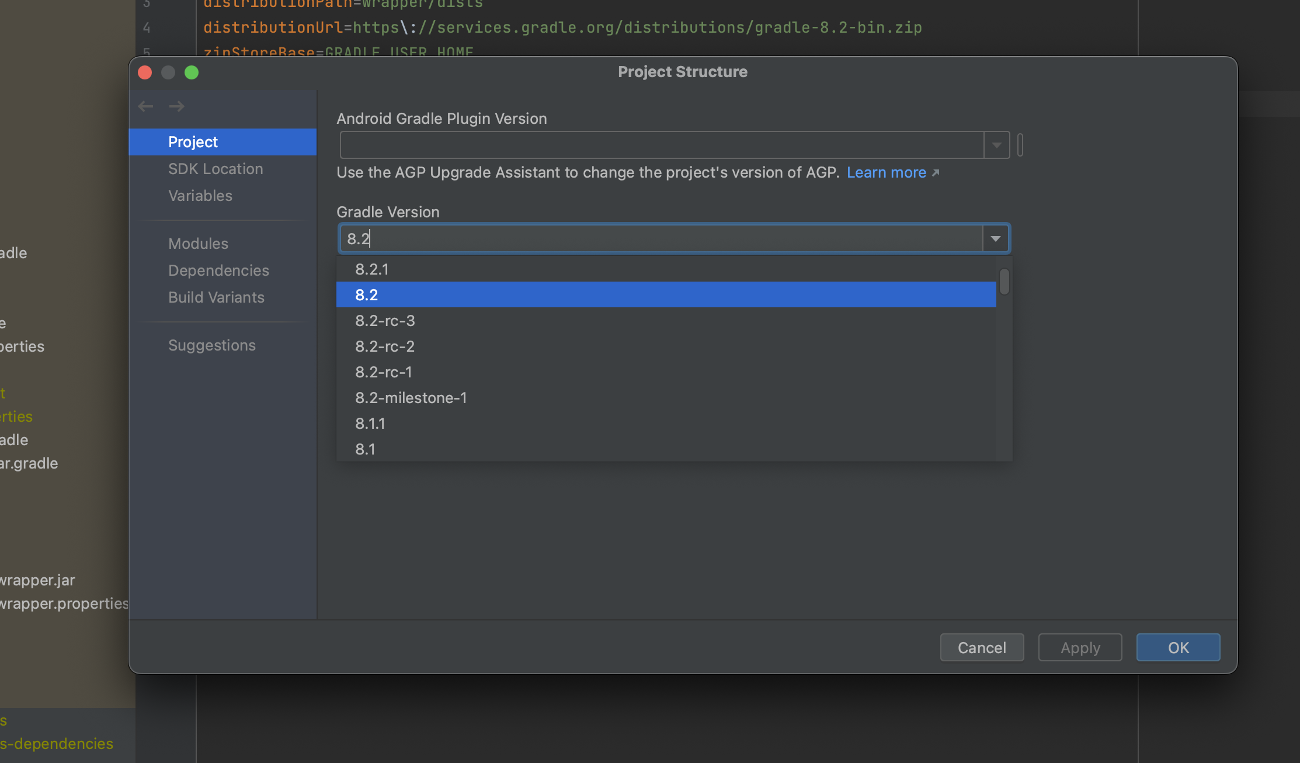
Task: Choose Gradle version 8.1
Action: click(666, 449)
